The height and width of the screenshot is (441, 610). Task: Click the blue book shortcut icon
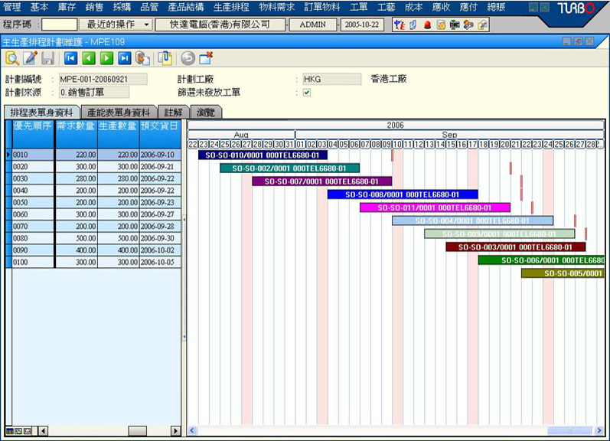[413, 25]
